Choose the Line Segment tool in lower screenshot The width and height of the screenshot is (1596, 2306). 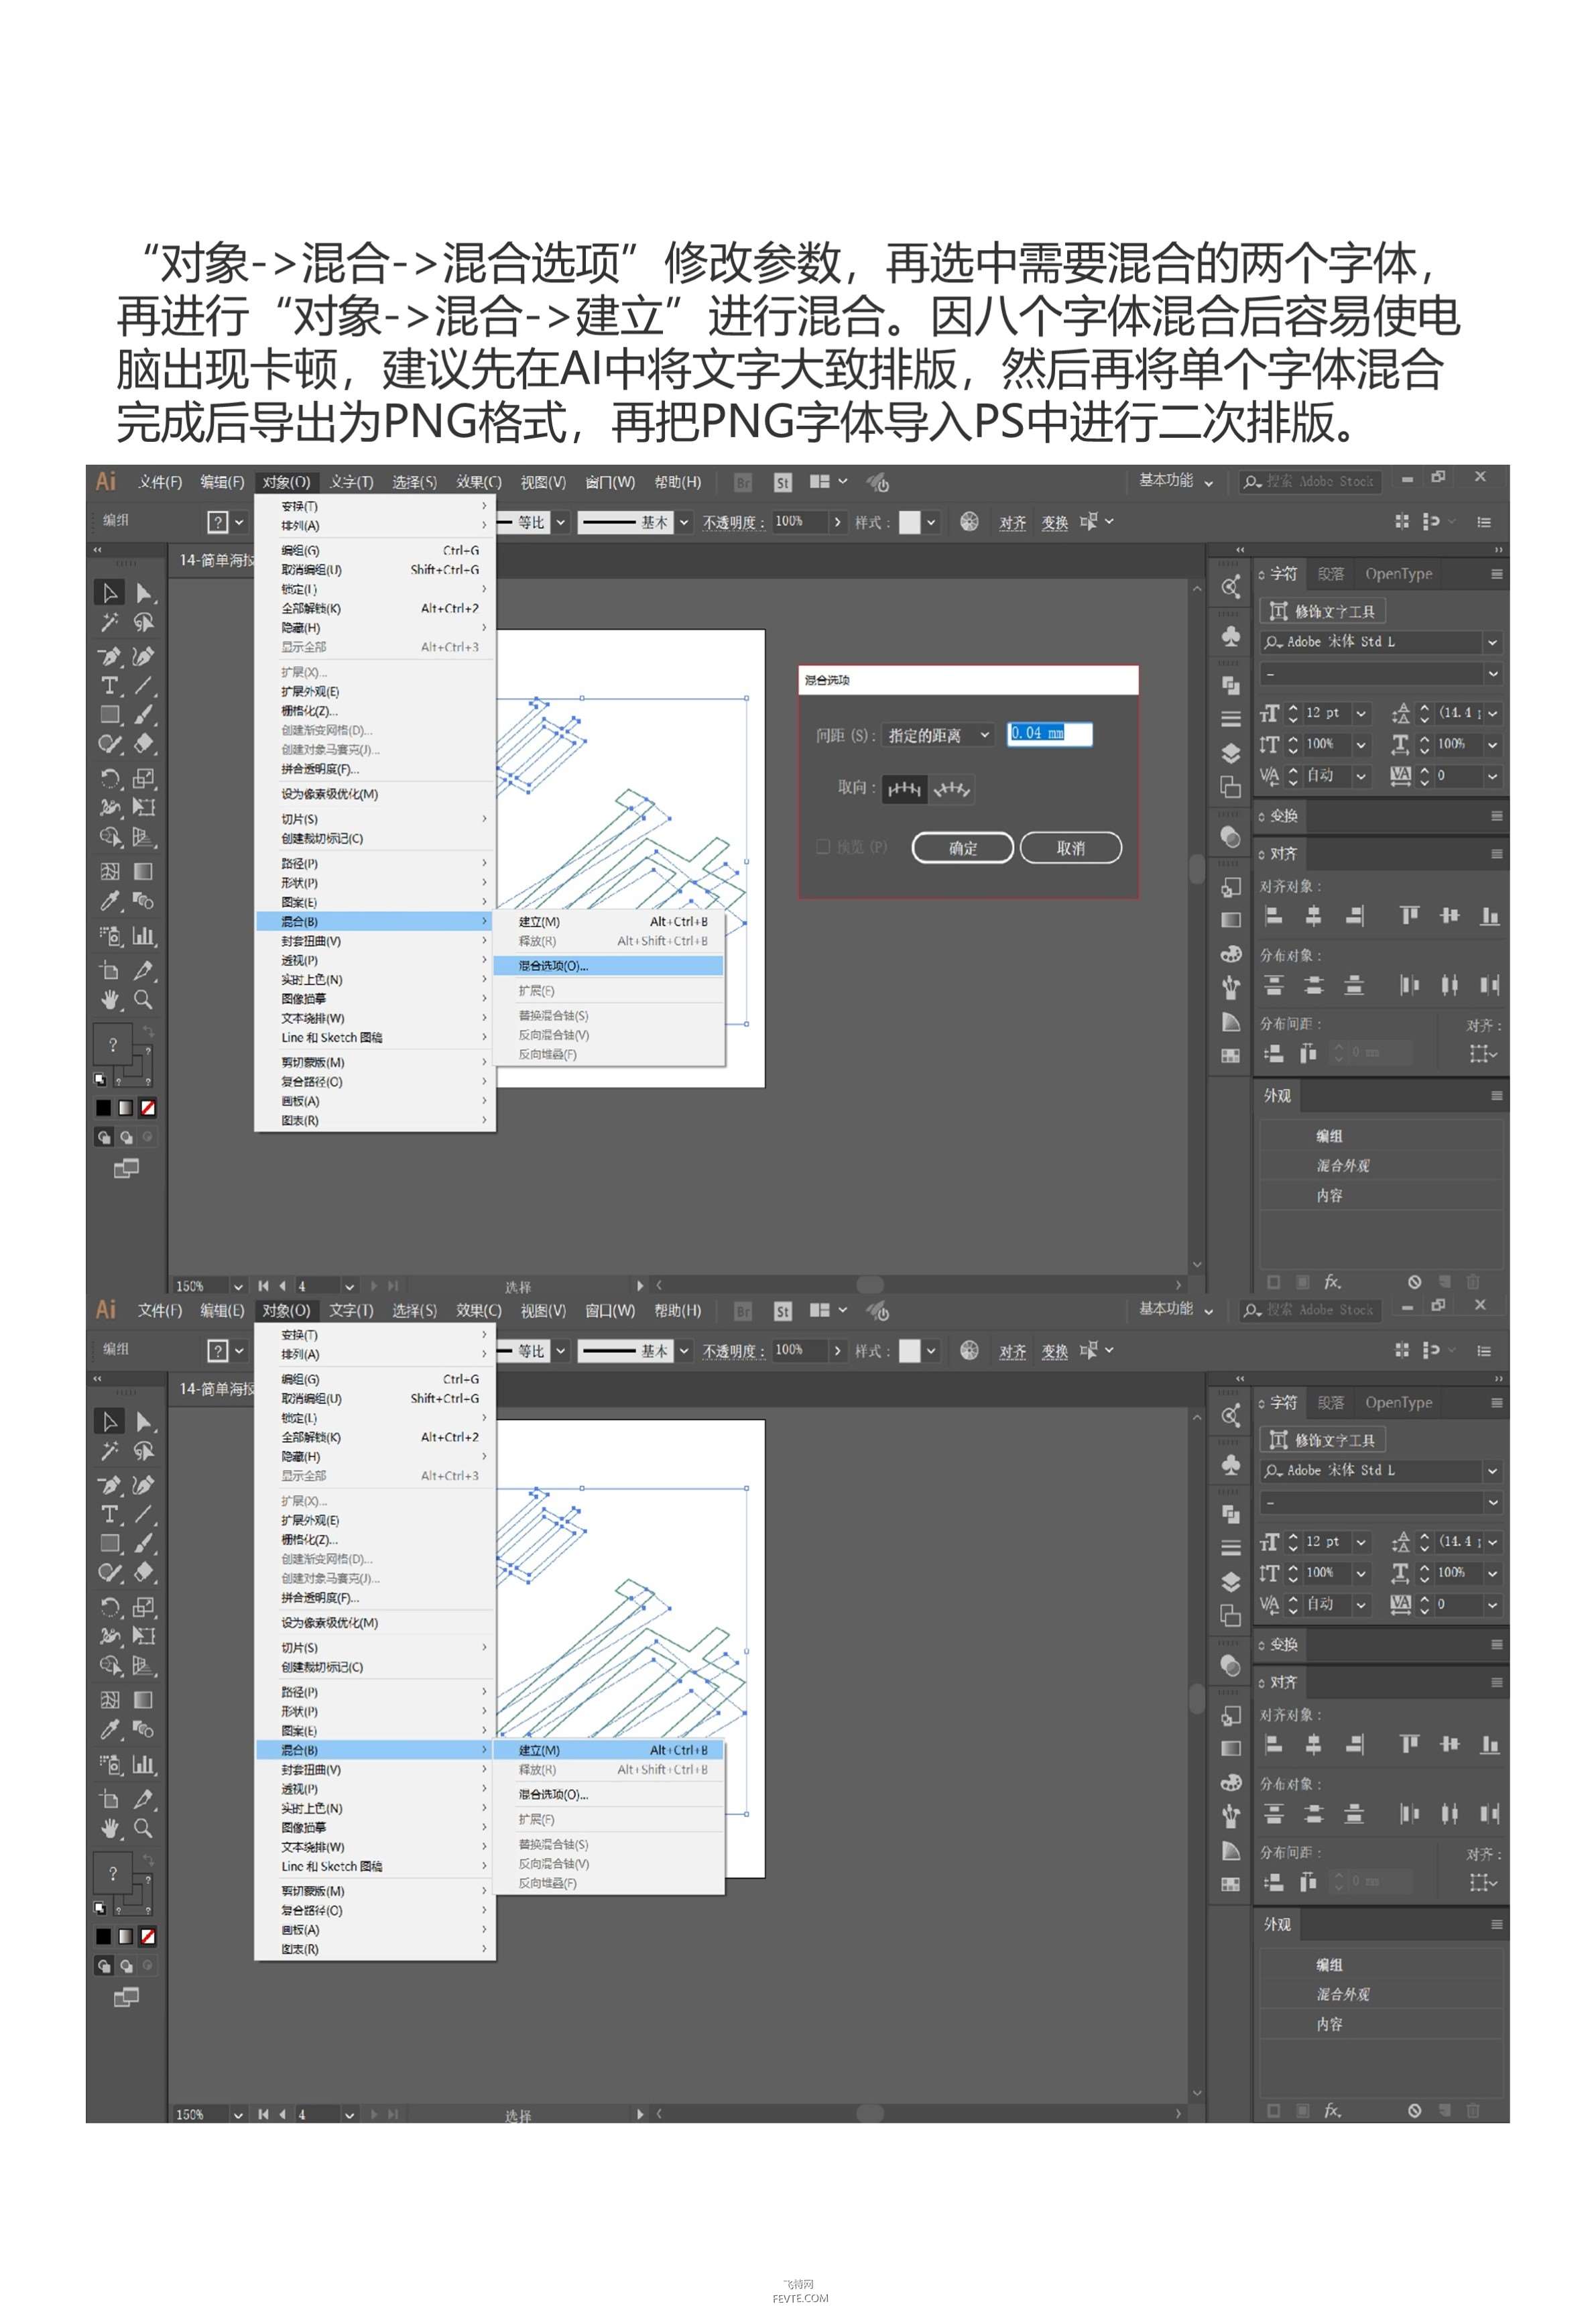coord(144,1513)
